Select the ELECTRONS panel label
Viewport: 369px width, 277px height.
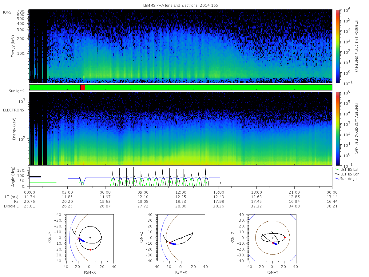13,110
